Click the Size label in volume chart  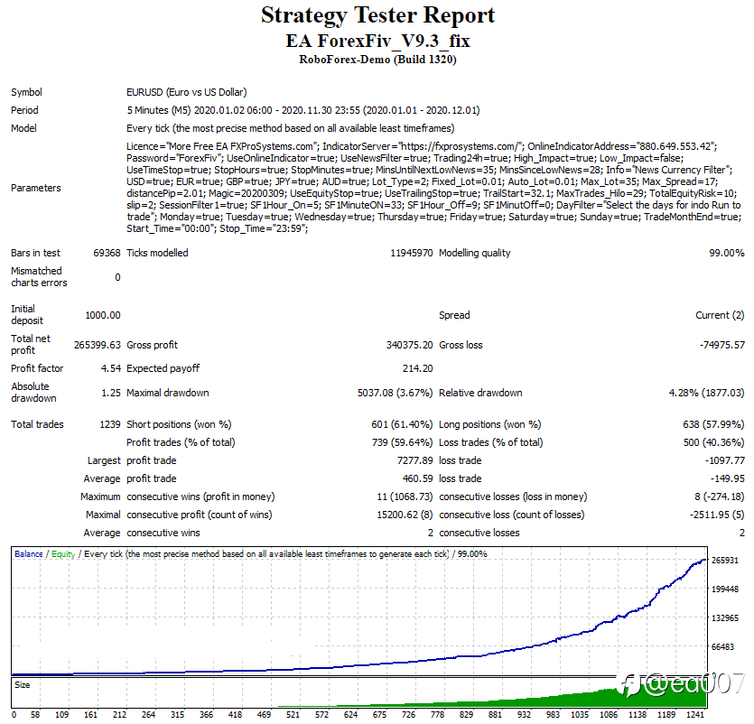click(x=22, y=685)
